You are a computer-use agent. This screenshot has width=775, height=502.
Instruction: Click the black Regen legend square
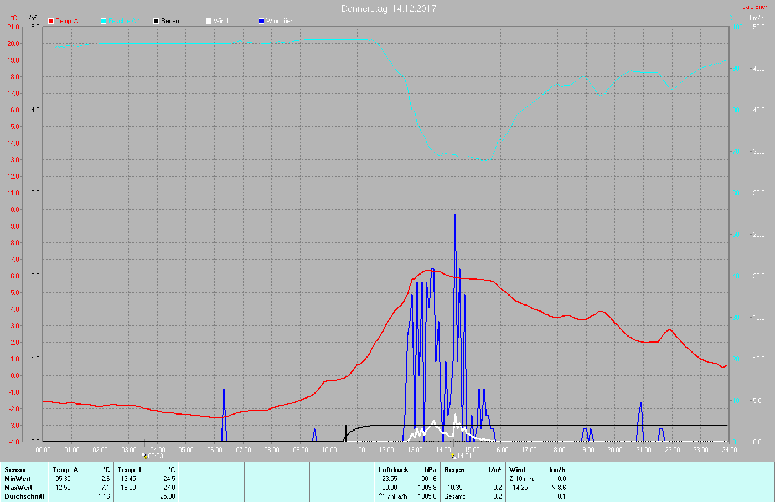[x=156, y=21]
